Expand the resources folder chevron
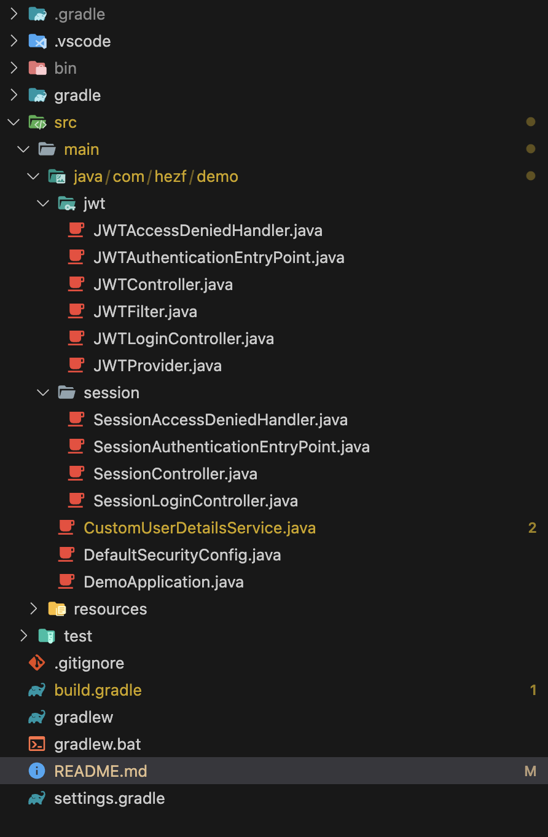The height and width of the screenshot is (837, 548). 33,609
